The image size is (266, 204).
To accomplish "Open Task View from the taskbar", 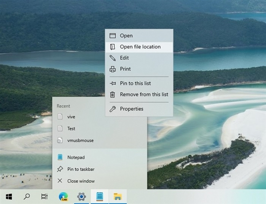I will [44, 196].
